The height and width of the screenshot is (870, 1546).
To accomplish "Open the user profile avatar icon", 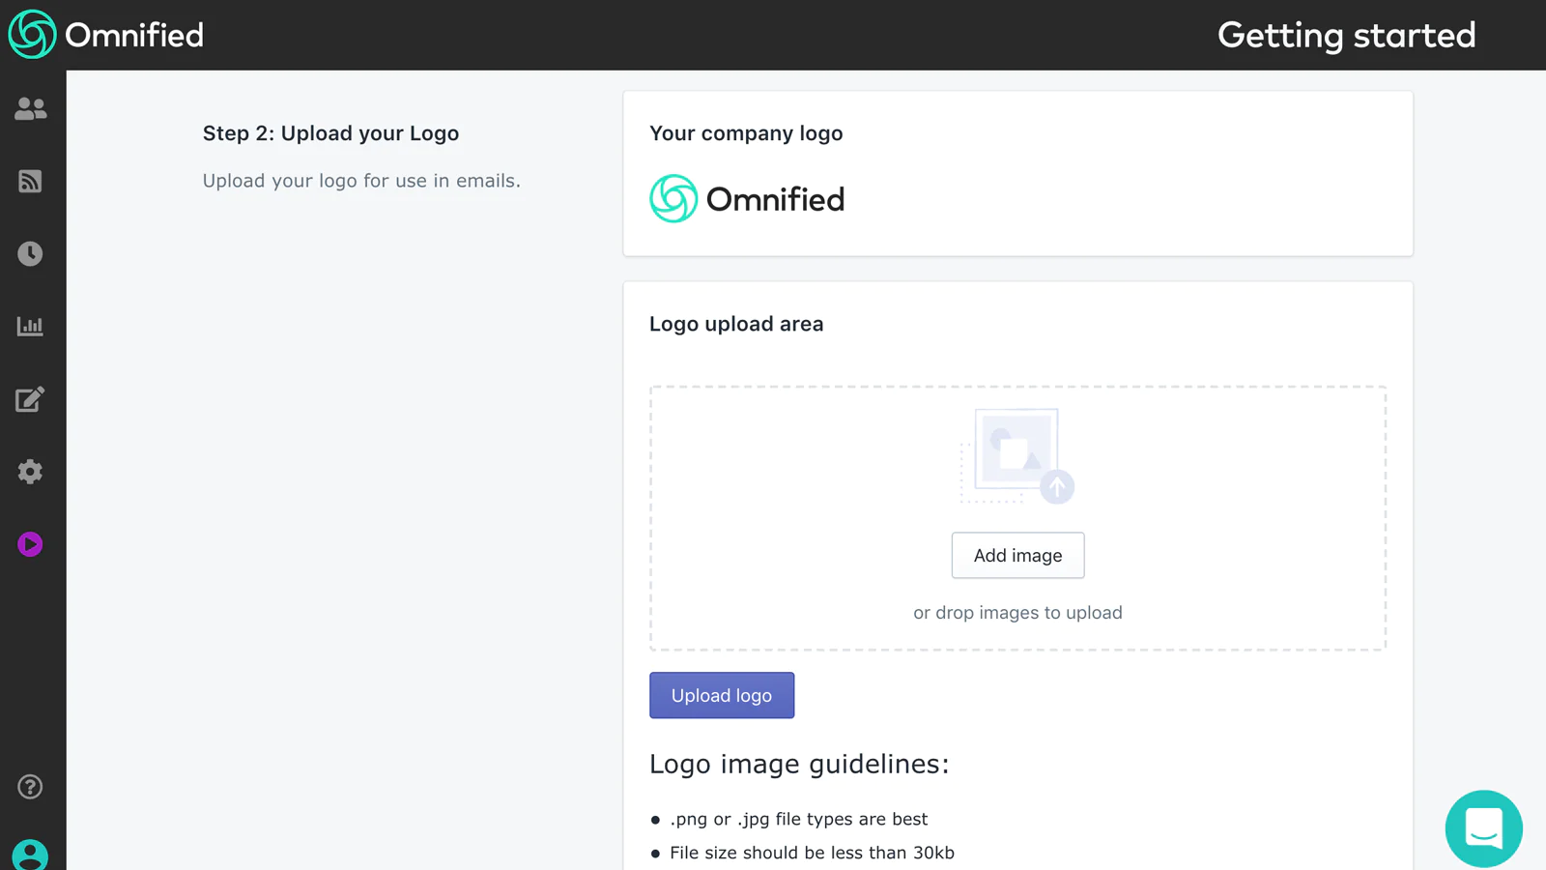I will pos(30,855).
